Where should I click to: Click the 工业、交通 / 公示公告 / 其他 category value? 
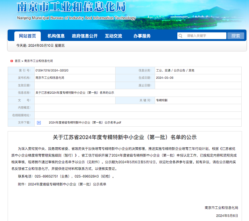coord(175,70)
